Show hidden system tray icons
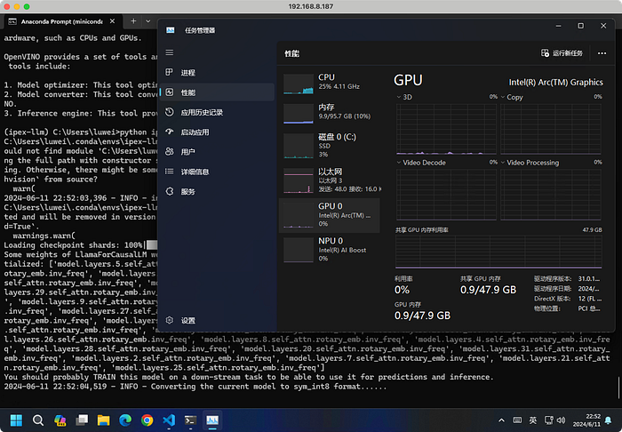The height and width of the screenshot is (432, 622). click(x=501, y=420)
